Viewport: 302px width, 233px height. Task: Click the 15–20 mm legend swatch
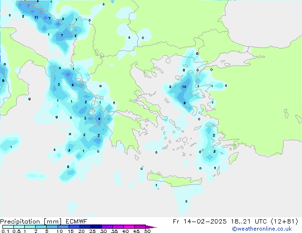(74, 227)
